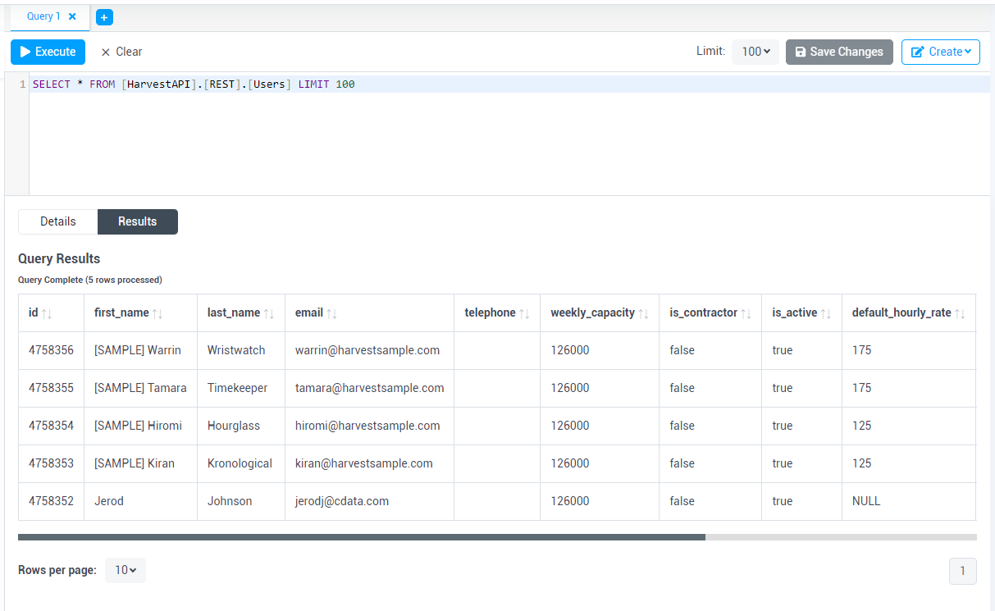Click email warrin@harvestsample.com
The height and width of the screenshot is (611, 995).
point(367,350)
